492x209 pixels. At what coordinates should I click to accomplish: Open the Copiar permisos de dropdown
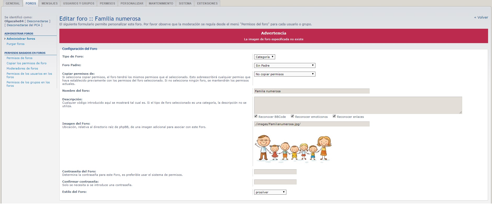coord(285,74)
